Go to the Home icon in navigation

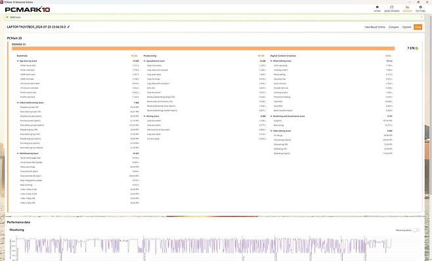click(x=377, y=7)
